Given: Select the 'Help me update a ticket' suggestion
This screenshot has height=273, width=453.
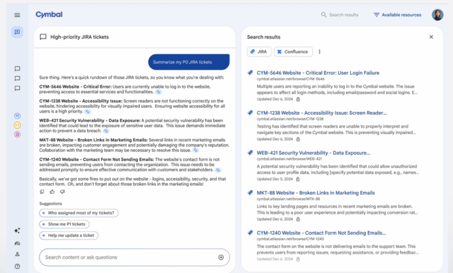Looking at the screenshot, I should point(69,235).
